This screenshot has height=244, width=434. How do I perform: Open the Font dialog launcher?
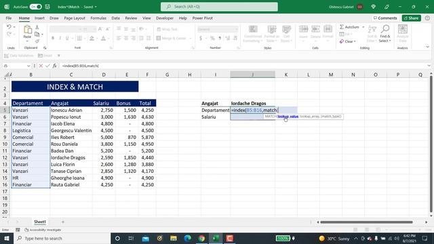pos(111,48)
